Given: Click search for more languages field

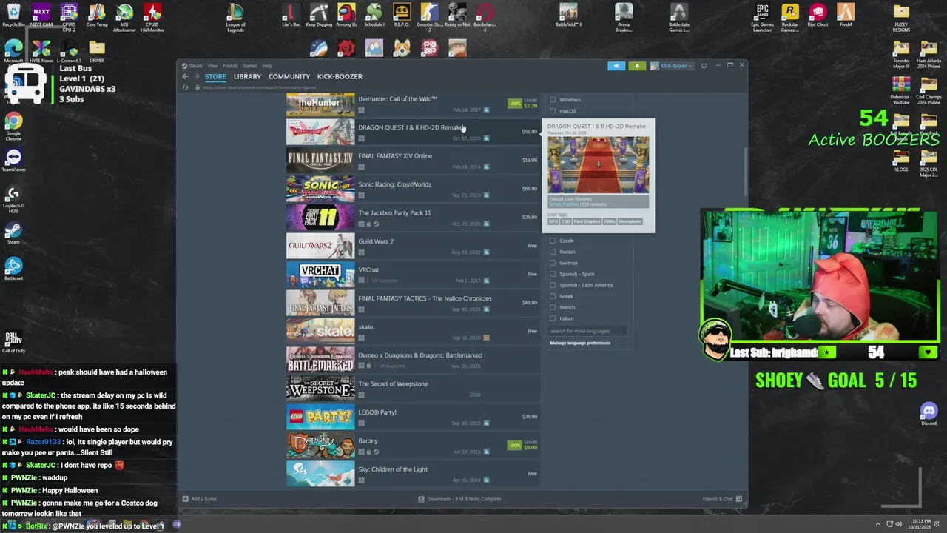Looking at the screenshot, I should (587, 331).
